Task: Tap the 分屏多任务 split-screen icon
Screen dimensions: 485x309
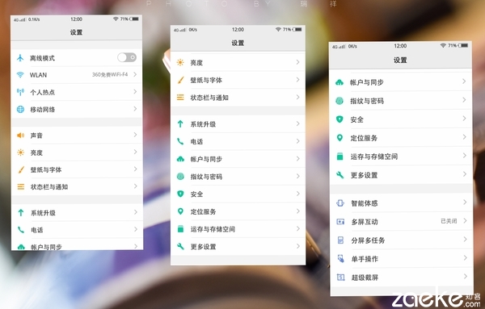Action: point(340,240)
